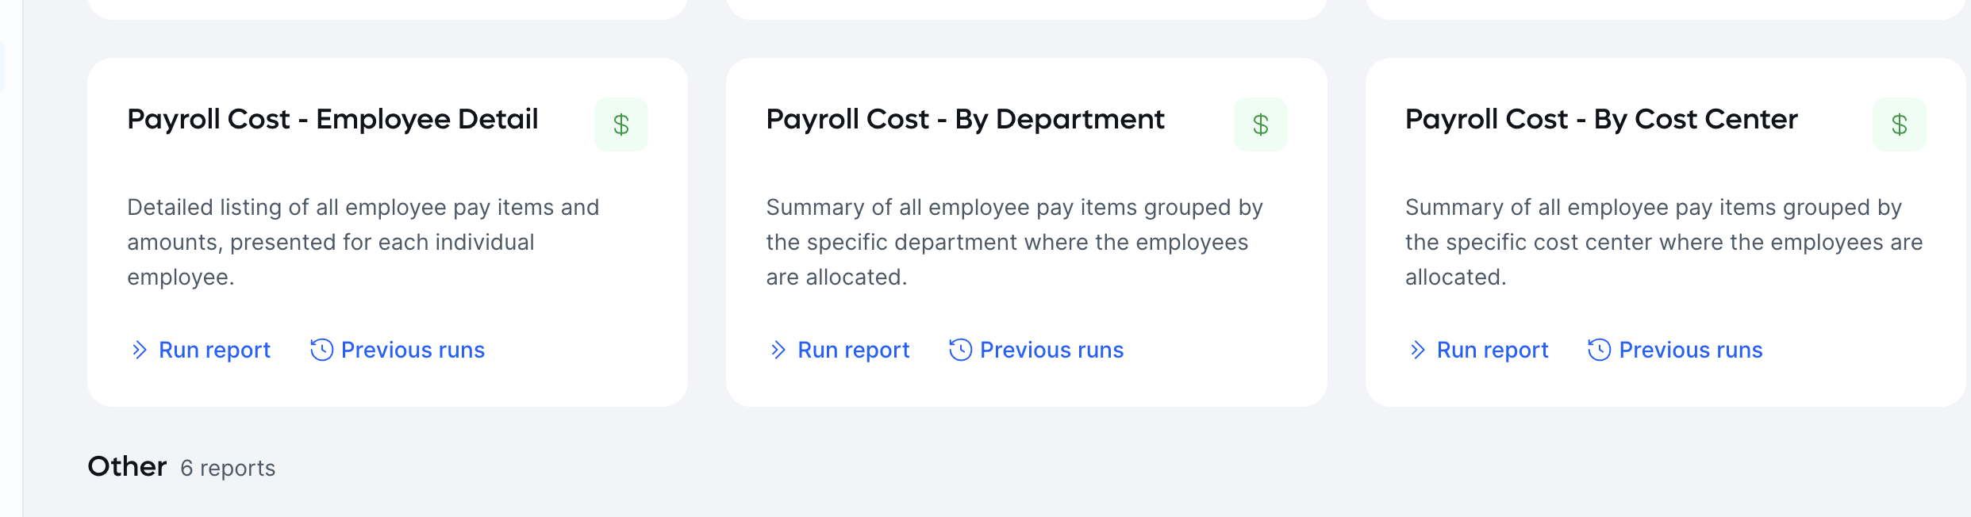Screen dimensions: 1971x517
Task: Click dollar icon on By Department card
Action: coord(1261,124)
